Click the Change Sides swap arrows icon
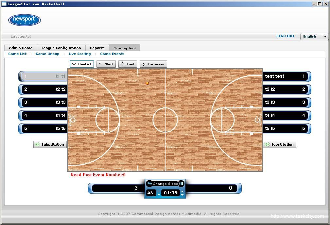 point(150,184)
